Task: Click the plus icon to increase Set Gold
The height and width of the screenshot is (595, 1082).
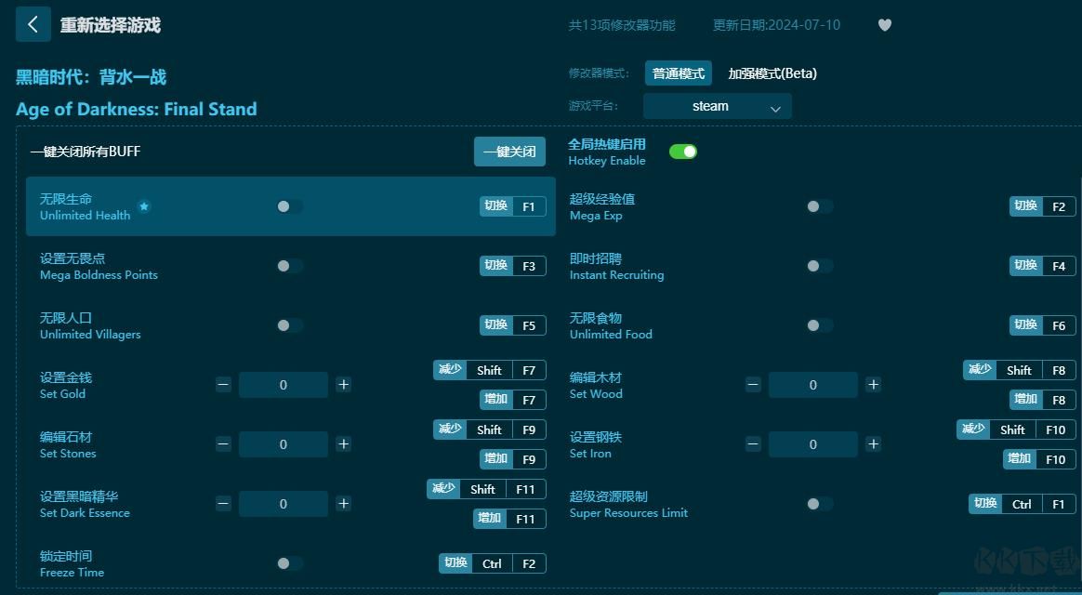Action: [x=343, y=385]
